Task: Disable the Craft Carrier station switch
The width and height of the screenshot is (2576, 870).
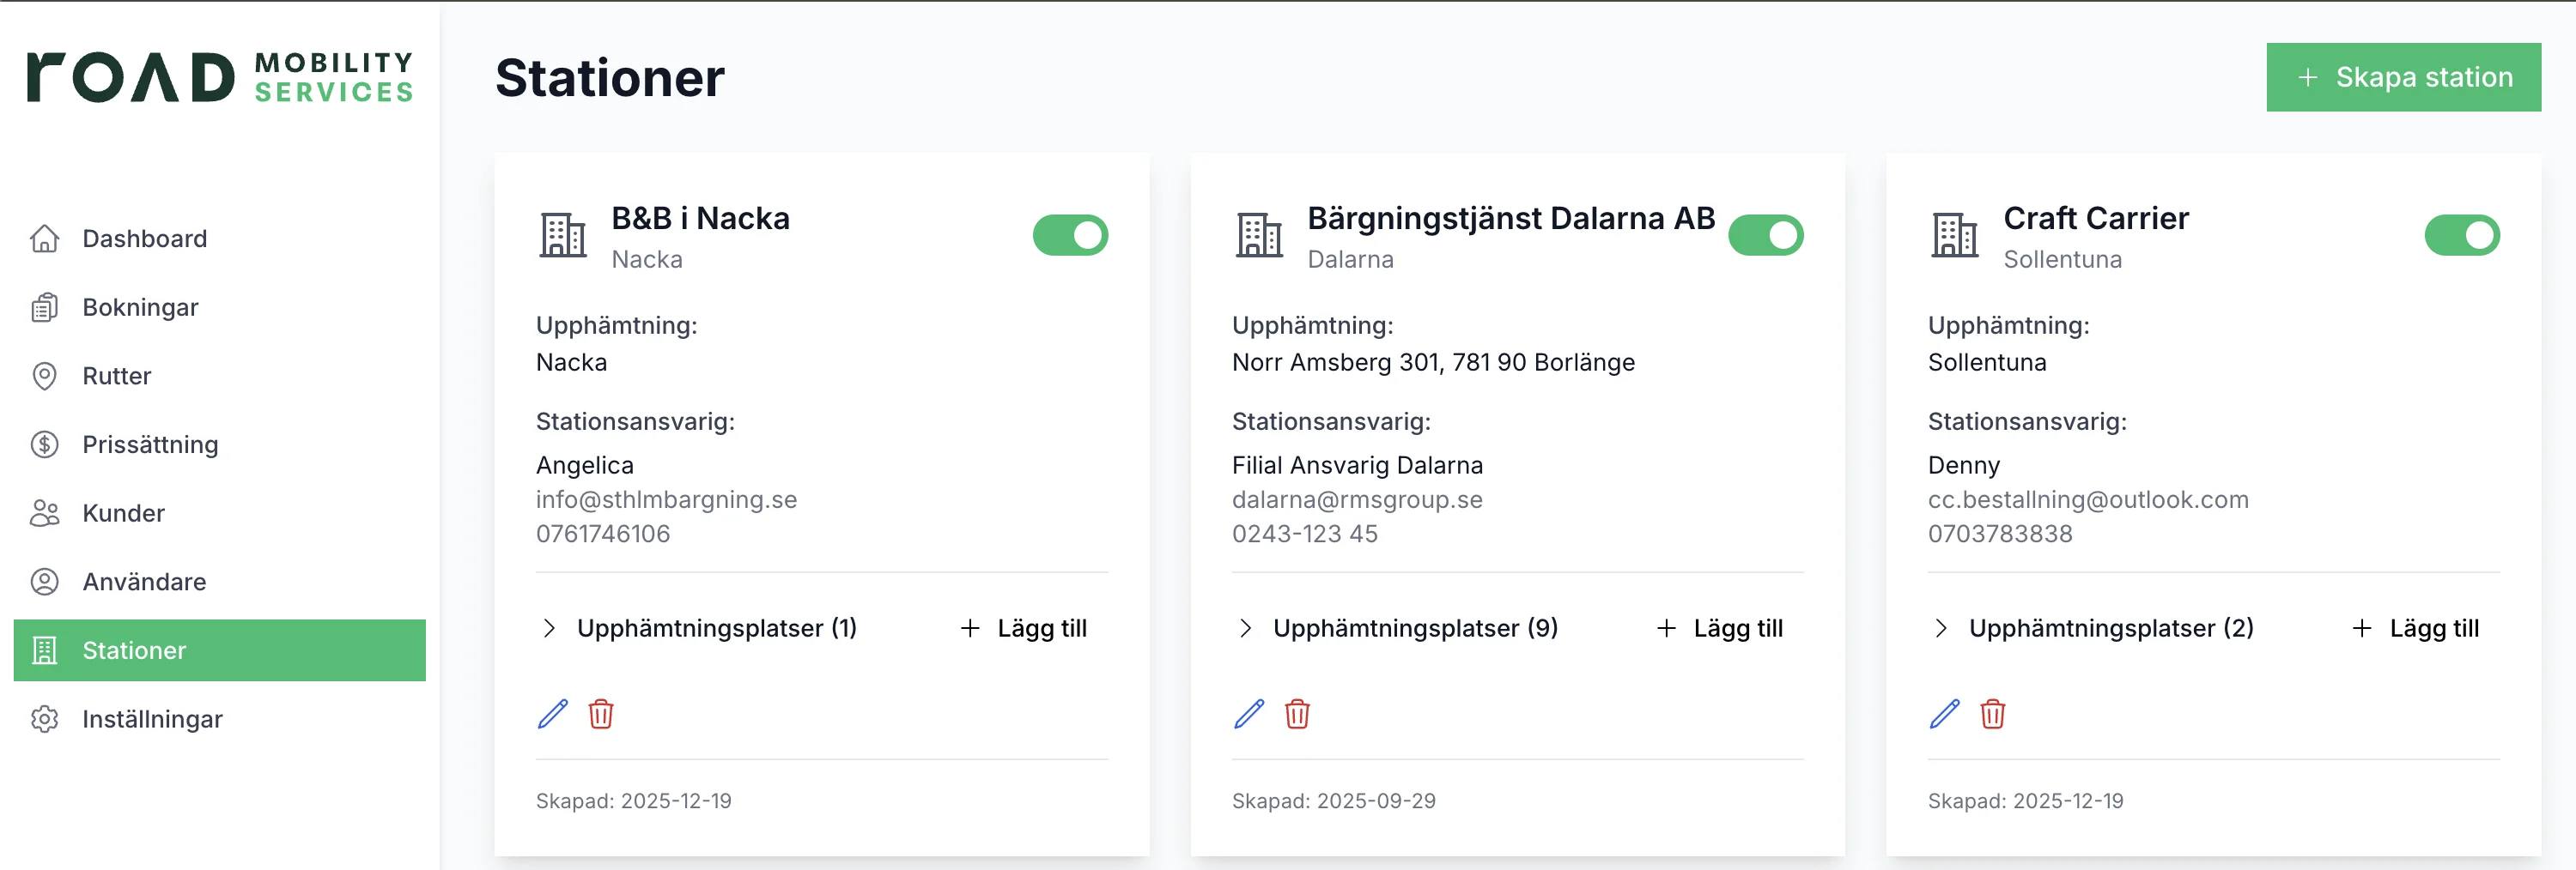Action: [2463, 235]
